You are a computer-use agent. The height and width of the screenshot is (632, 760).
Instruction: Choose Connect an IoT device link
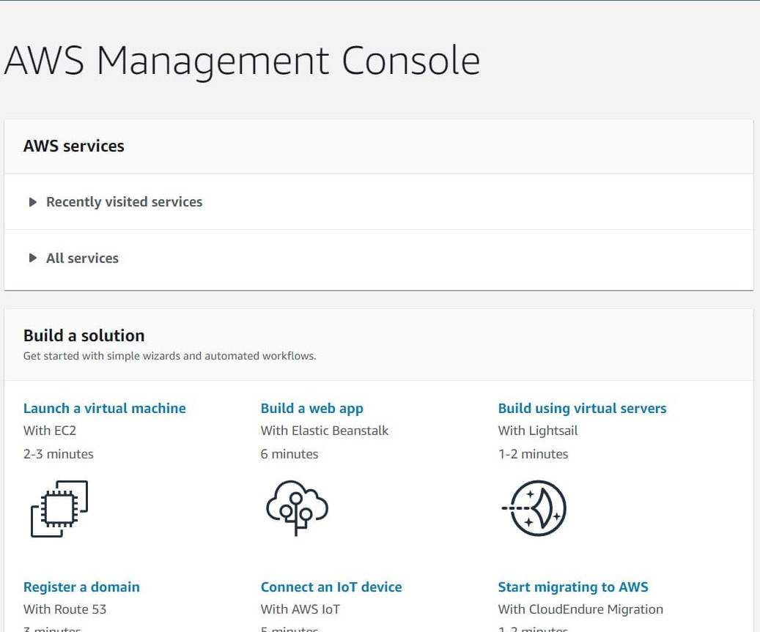[331, 587]
